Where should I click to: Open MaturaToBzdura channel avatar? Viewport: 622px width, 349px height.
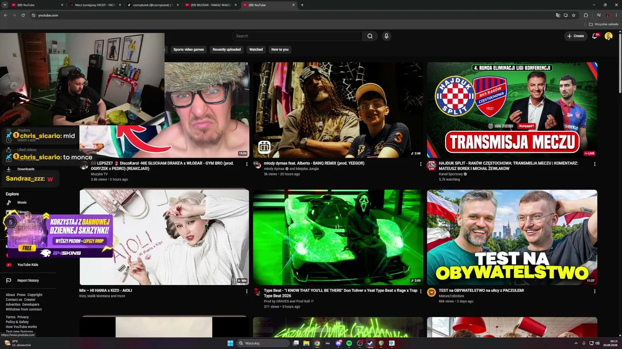tap(432, 292)
